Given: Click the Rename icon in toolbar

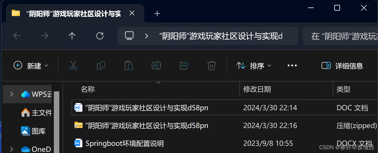Looking at the screenshot, I should coord(156,66).
